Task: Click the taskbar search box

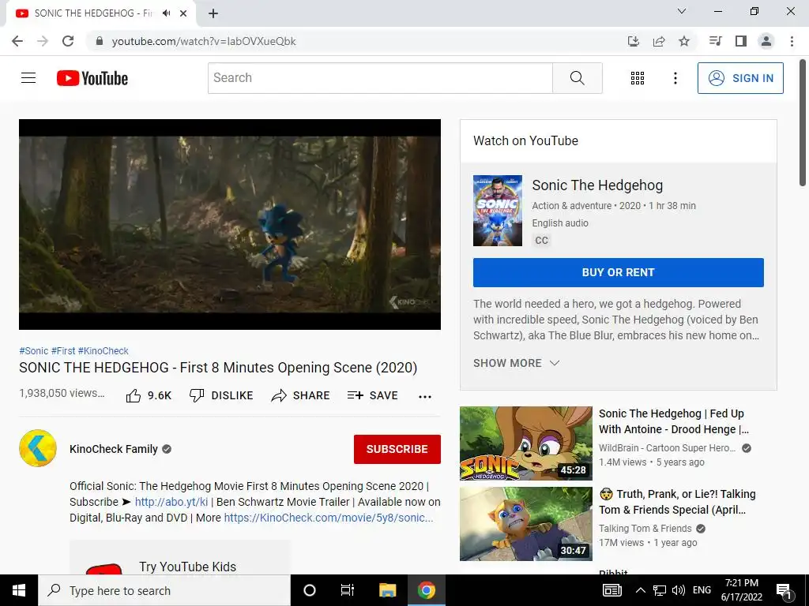Action: click(x=164, y=590)
